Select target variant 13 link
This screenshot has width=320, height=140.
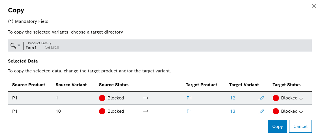[x=233, y=111]
